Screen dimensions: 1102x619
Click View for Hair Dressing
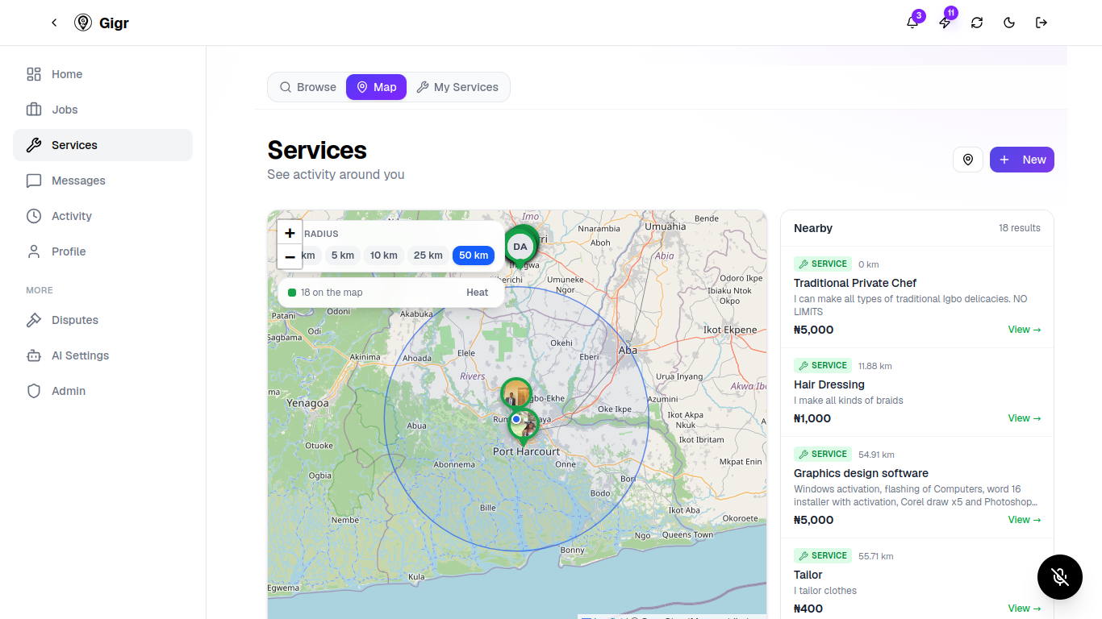pos(1025,418)
